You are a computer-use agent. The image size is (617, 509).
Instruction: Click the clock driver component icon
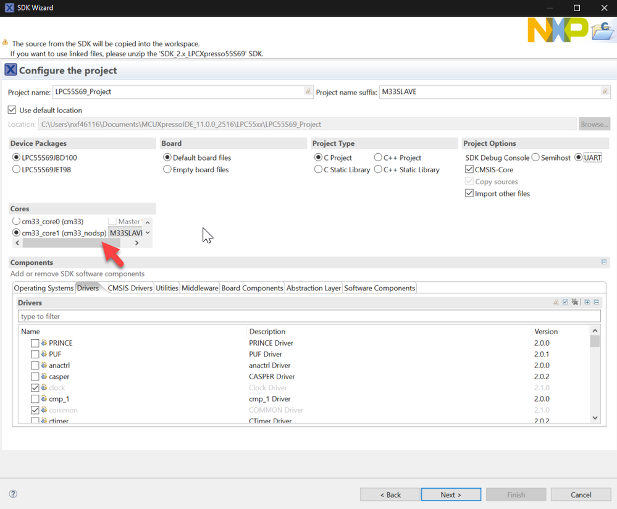(x=44, y=387)
